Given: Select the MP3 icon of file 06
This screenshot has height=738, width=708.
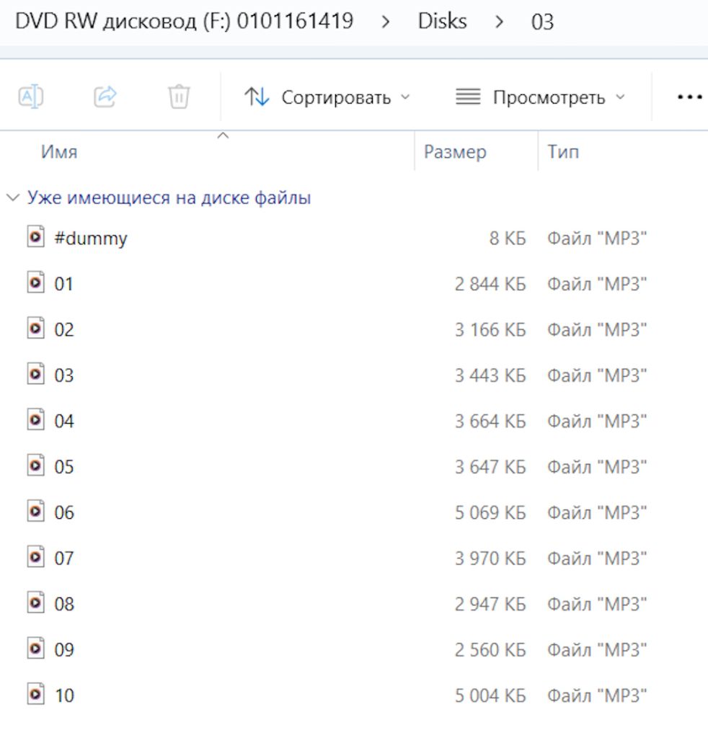Looking at the screenshot, I should point(36,511).
